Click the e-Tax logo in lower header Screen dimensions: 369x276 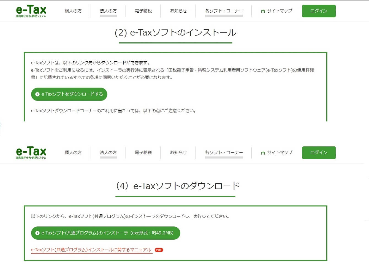coord(31,153)
